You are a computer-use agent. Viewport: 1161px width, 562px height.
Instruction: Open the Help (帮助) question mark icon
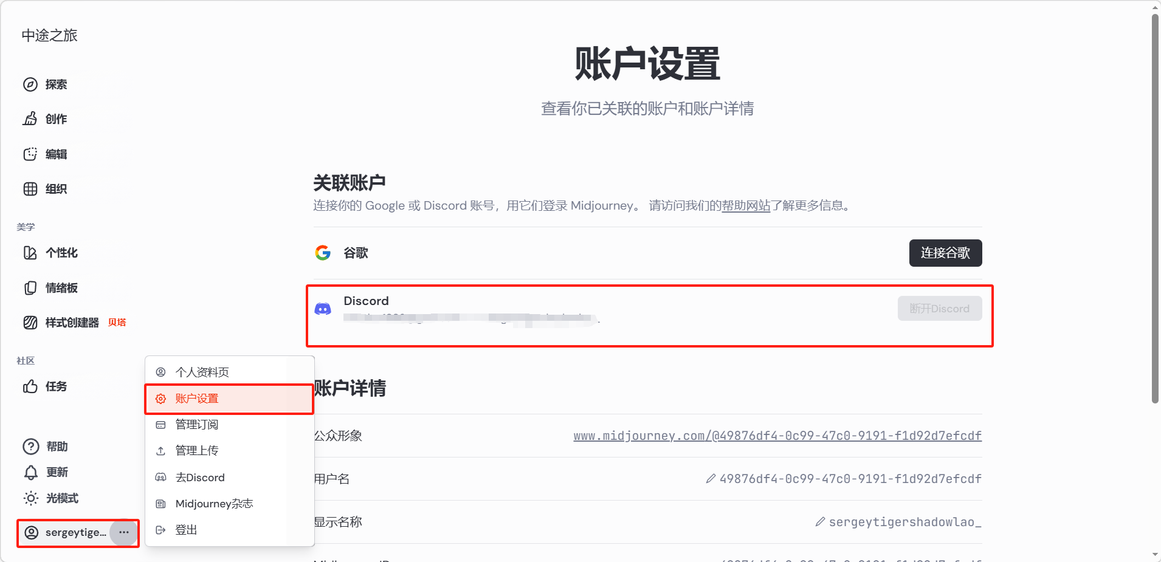31,447
